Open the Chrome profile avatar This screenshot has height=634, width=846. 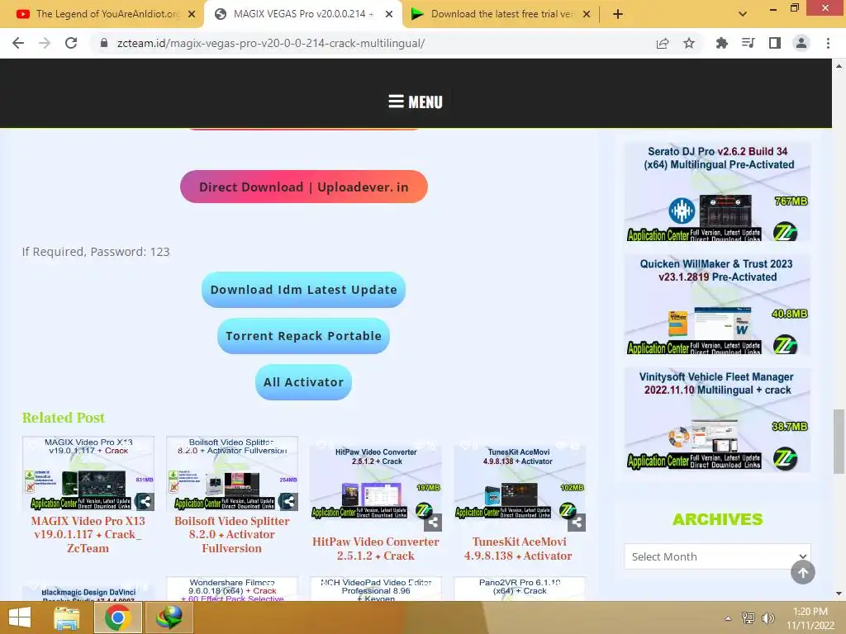pos(801,43)
